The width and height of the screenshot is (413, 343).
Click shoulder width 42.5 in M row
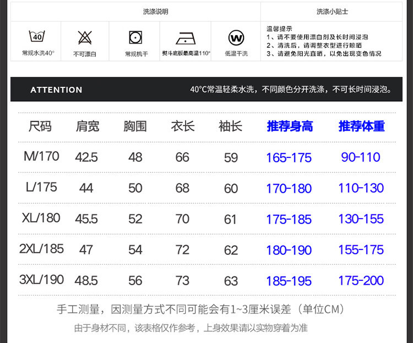pyautogui.click(x=86, y=157)
